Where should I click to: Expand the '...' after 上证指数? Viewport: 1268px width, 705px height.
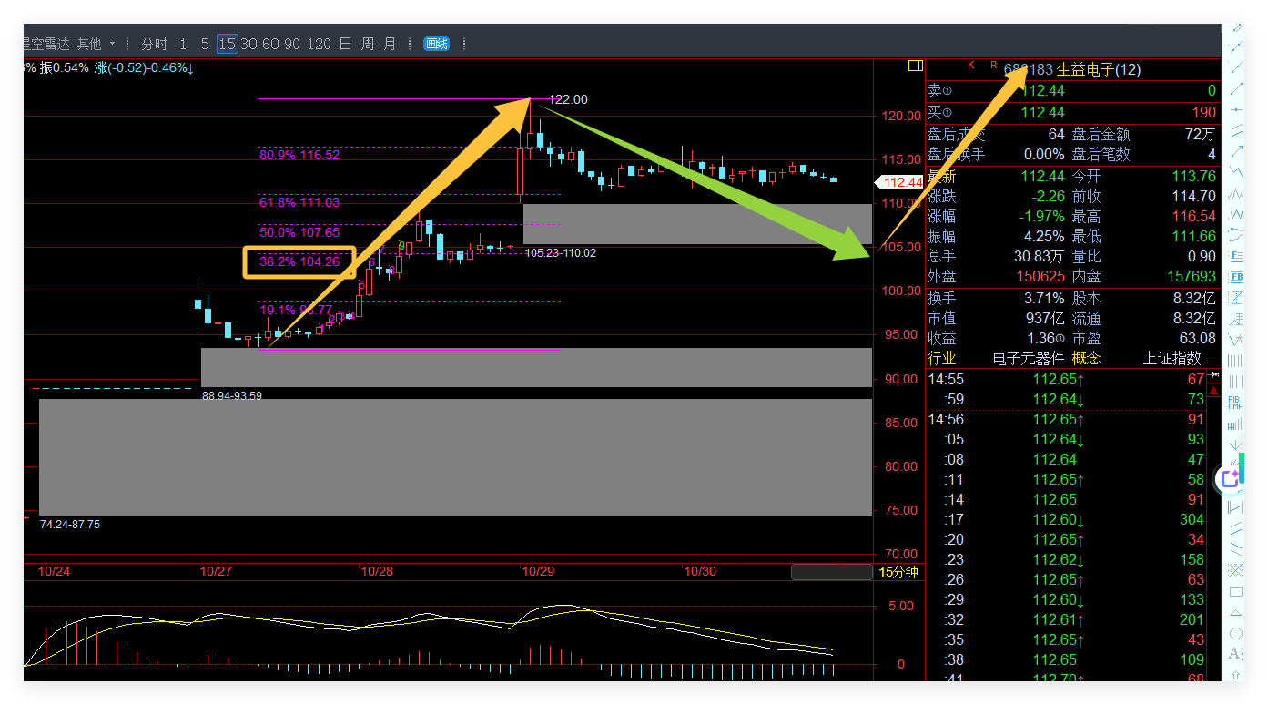pyautogui.click(x=1211, y=359)
